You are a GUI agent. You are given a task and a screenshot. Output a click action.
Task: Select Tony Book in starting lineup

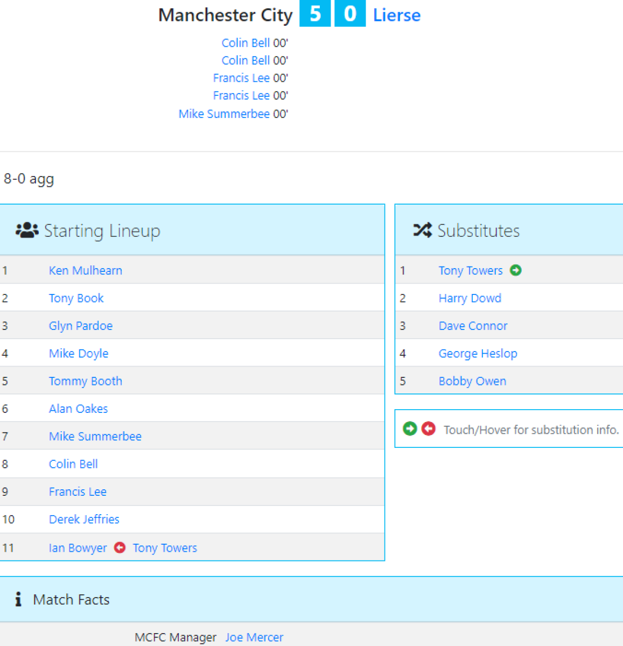(76, 298)
